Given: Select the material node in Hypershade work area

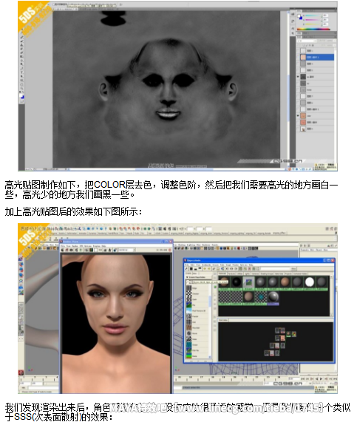Looking at the screenshot, I should (288, 333).
